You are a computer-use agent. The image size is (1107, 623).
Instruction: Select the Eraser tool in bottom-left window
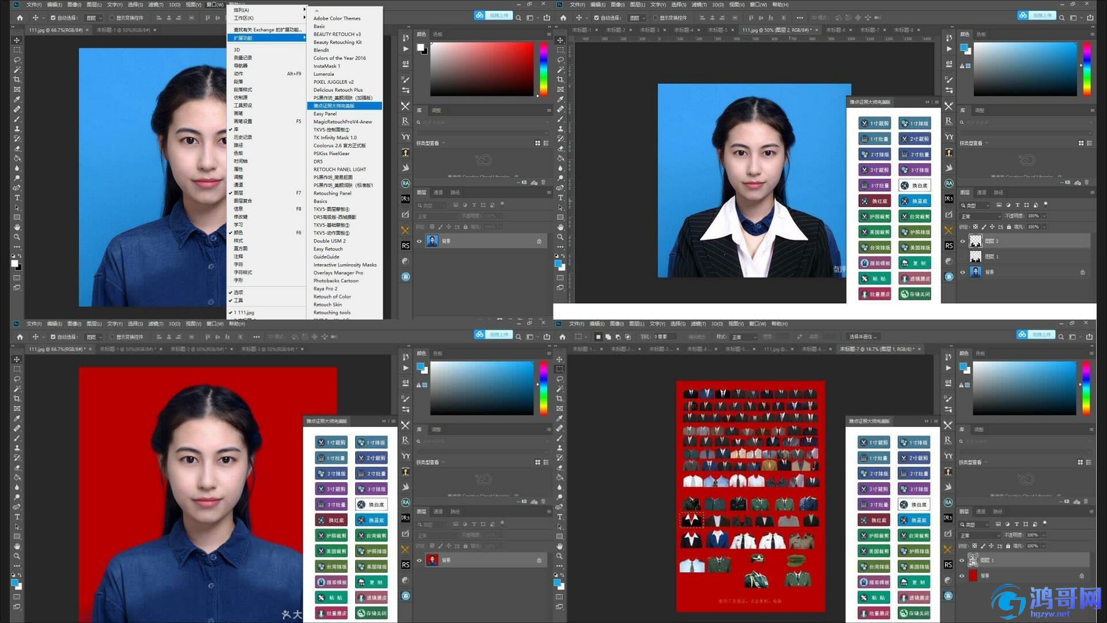click(17, 467)
